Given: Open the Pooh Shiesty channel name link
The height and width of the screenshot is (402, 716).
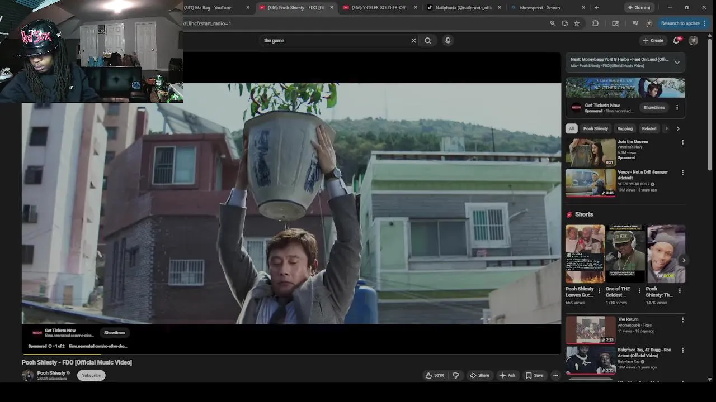Looking at the screenshot, I should 51,373.
